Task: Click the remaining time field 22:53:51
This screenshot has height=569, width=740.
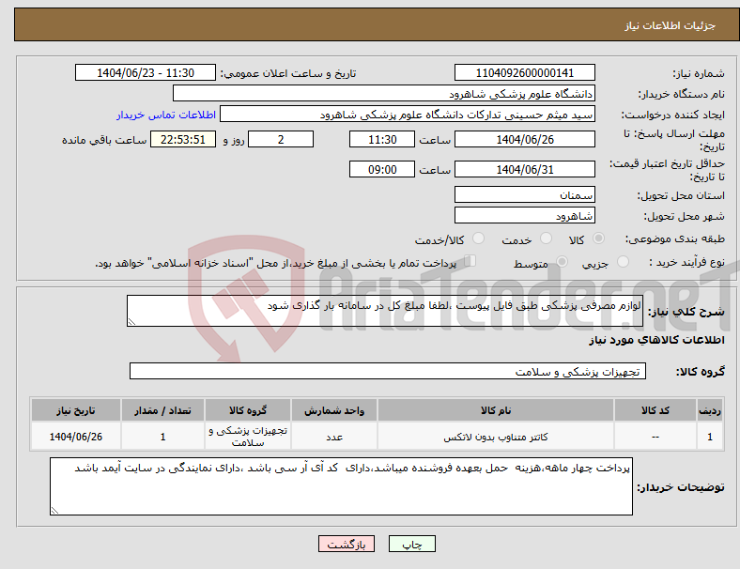Action: coord(183,139)
